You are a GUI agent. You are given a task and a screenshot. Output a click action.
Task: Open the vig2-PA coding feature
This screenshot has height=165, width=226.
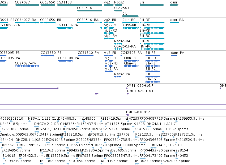tap(109, 71)
